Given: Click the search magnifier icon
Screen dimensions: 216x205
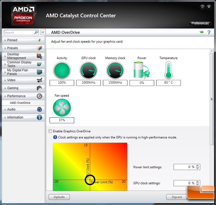Looking at the screenshot, I should [36, 32].
